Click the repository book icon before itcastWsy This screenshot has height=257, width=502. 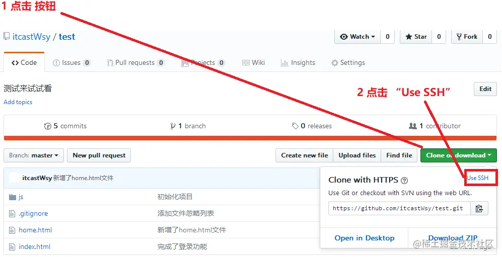(x=7, y=36)
